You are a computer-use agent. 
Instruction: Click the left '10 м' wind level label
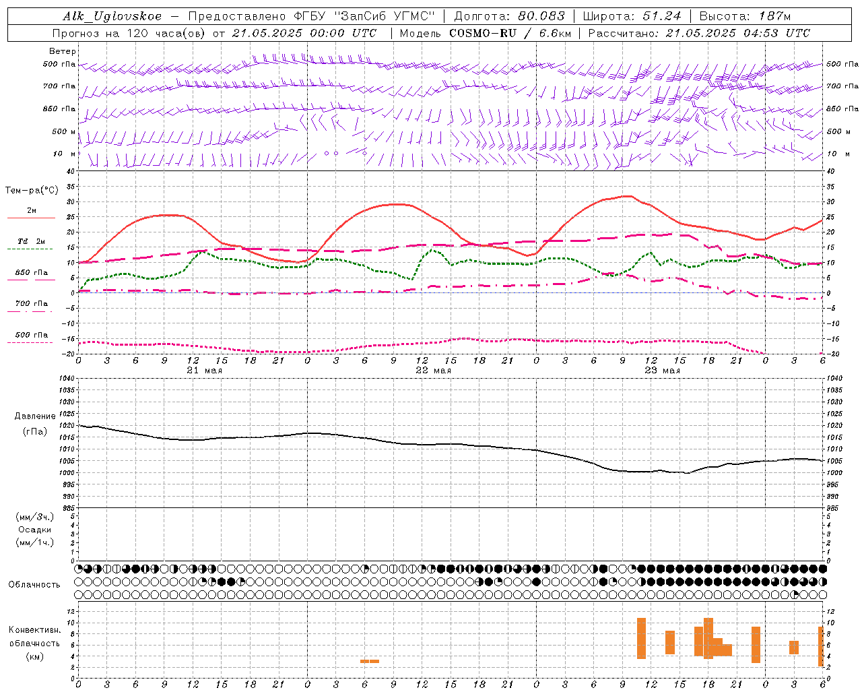coord(64,154)
